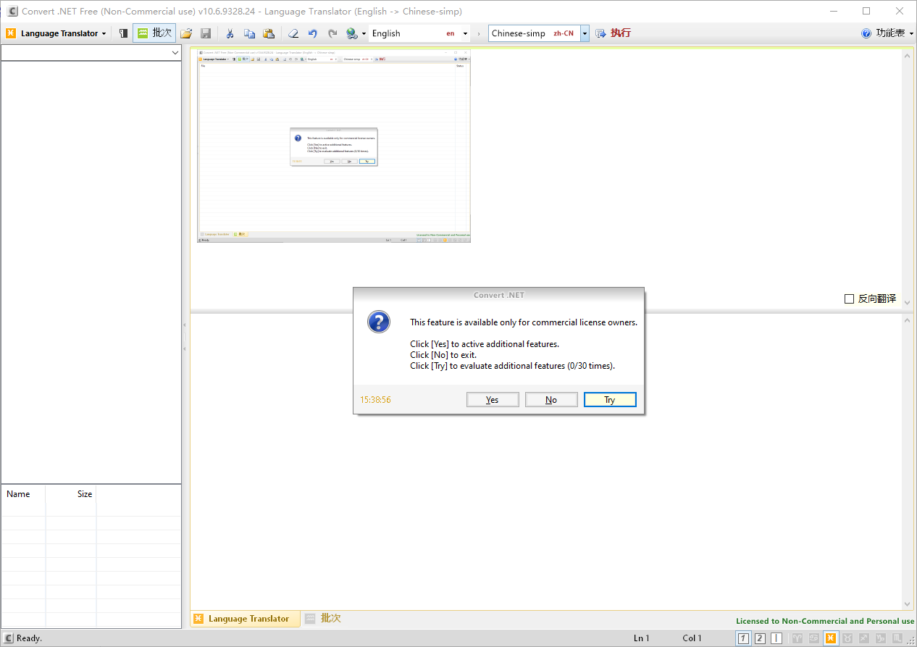Click the globe online services icon
Image resolution: width=917 pixels, height=647 pixels.
pos(352,33)
